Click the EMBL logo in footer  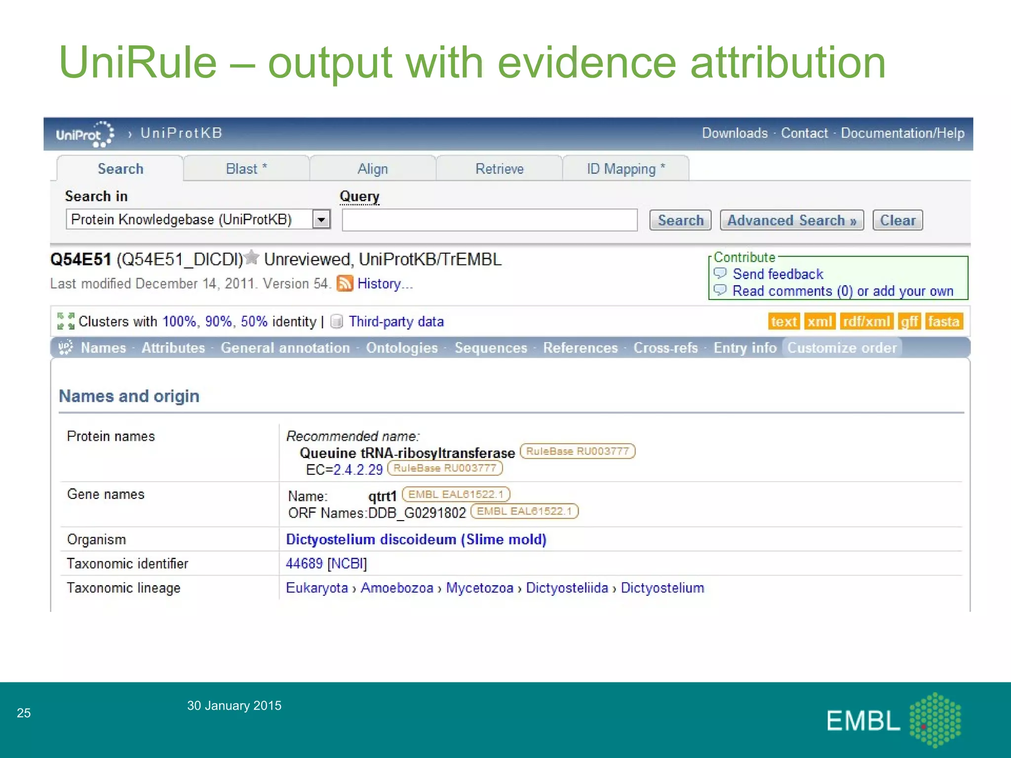(894, 720)
